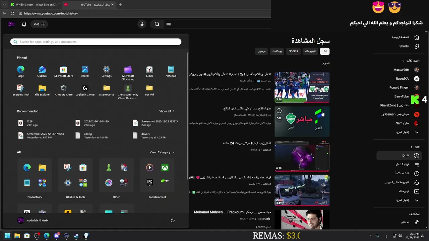Click YouTube voice search microphone
The width and height of the screenshot is (429, 241).
(142, 24)
